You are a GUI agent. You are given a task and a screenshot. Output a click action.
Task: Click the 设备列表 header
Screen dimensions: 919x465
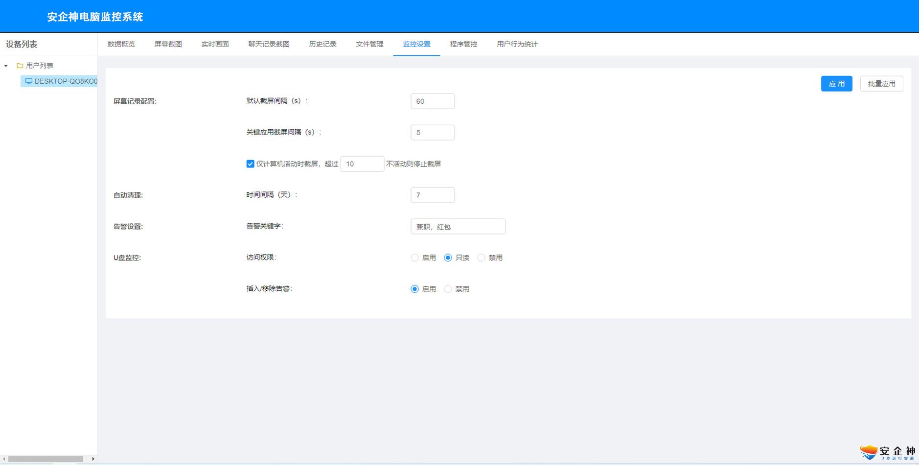tap(22, 44)
